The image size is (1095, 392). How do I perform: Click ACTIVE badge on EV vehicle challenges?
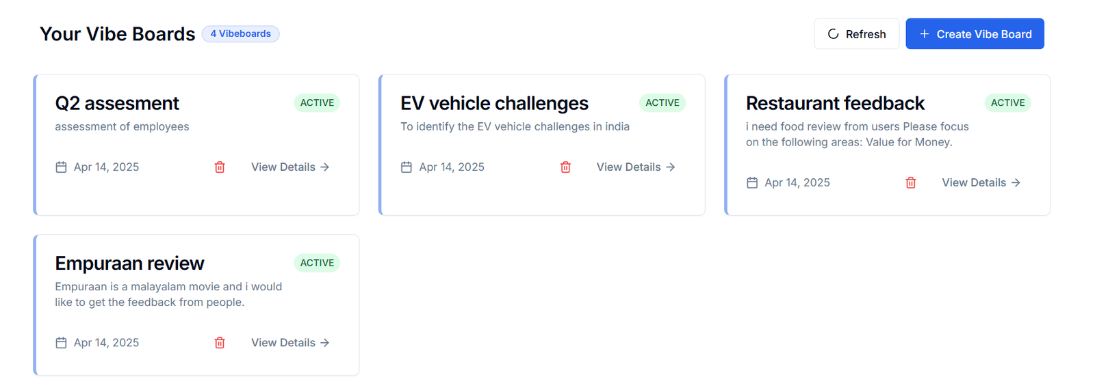(662, 103)
